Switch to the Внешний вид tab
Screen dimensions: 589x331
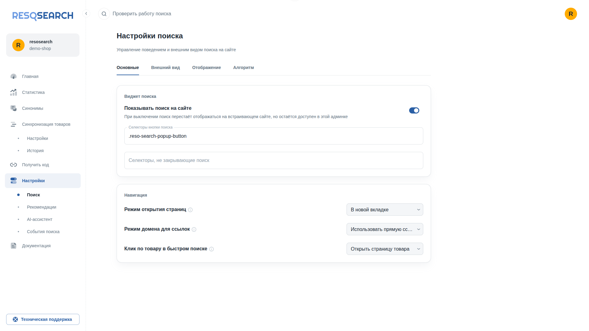[x=165, y=67]
